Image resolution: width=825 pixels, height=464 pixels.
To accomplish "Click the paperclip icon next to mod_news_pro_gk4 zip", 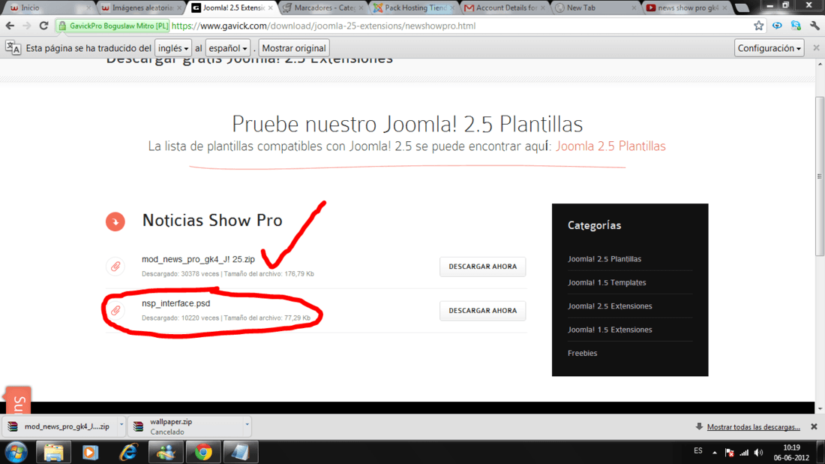I will 115,267.
